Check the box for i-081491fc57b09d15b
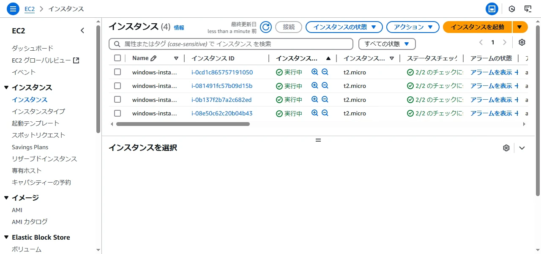The width and height of the screenshot is (541, 254). point(117,86)
